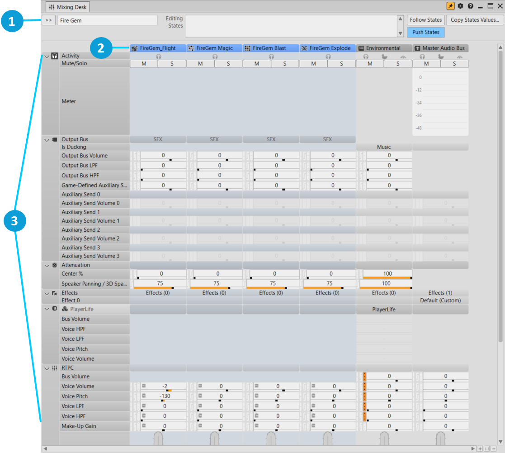The height and width of the screenshot is (453, 505).
Task: Click the pin icon in the title bar
Action: click(x=450, y=6)
